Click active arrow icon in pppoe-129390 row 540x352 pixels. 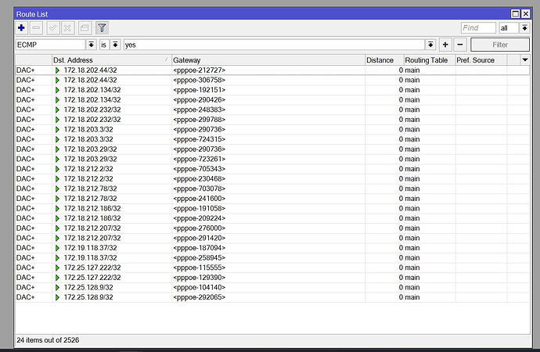coord(57,278)
